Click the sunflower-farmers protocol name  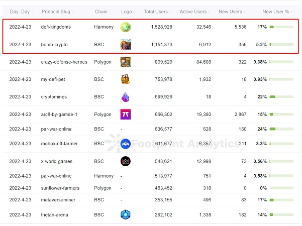[60, 188]
